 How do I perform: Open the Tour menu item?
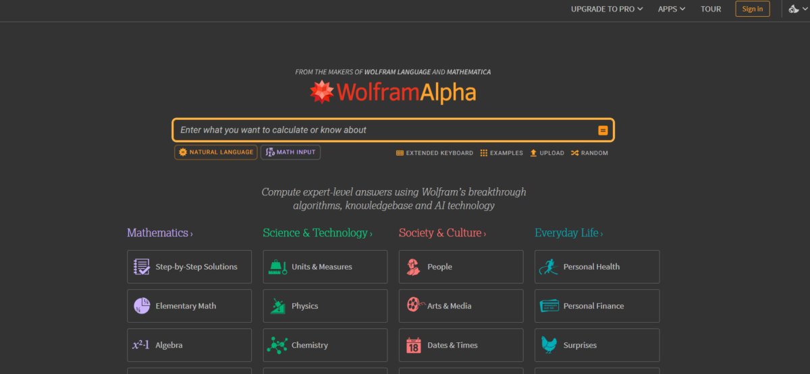pyautogui.click(x=711, y=9)
